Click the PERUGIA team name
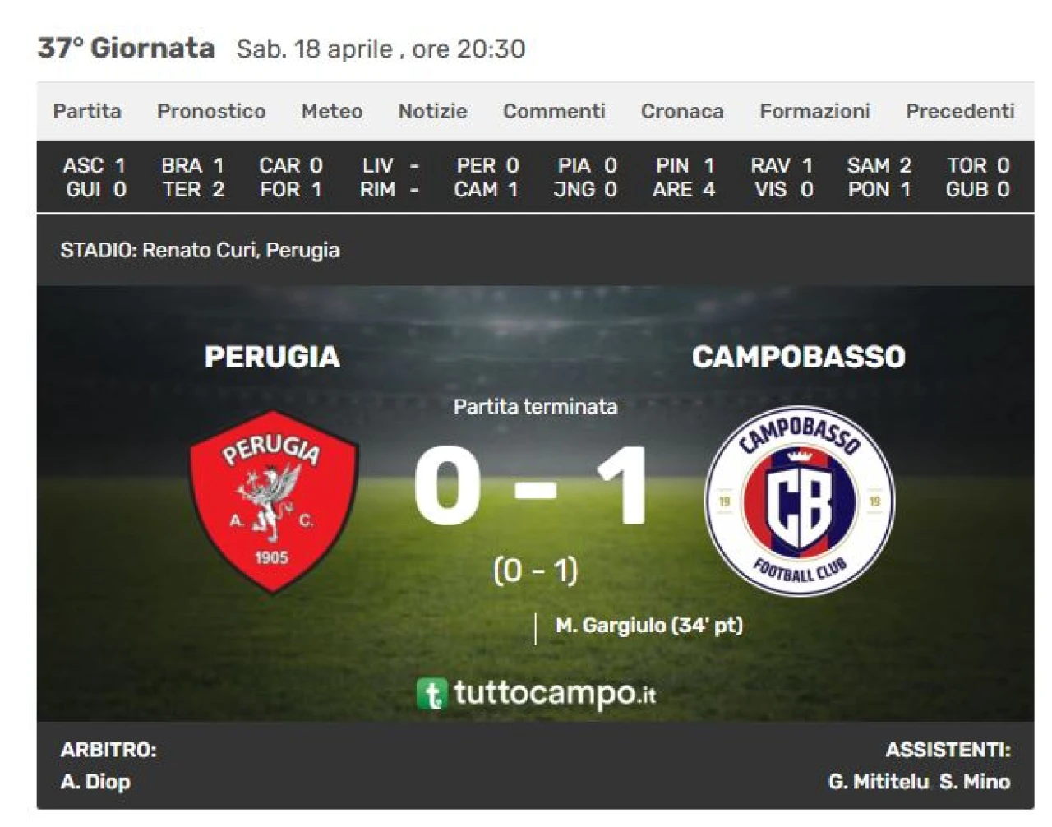 (x=272, y=357)
